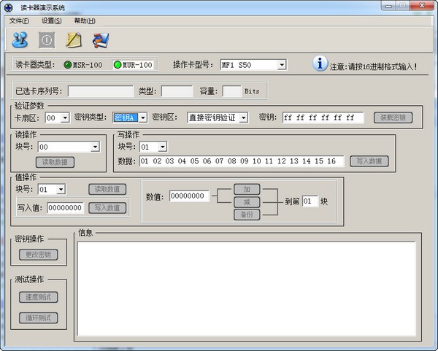Image resolution: width=438 pixels, height=351 pixels.
Task: Click the gray power button toolbar icon
Action: pos(47,40)
